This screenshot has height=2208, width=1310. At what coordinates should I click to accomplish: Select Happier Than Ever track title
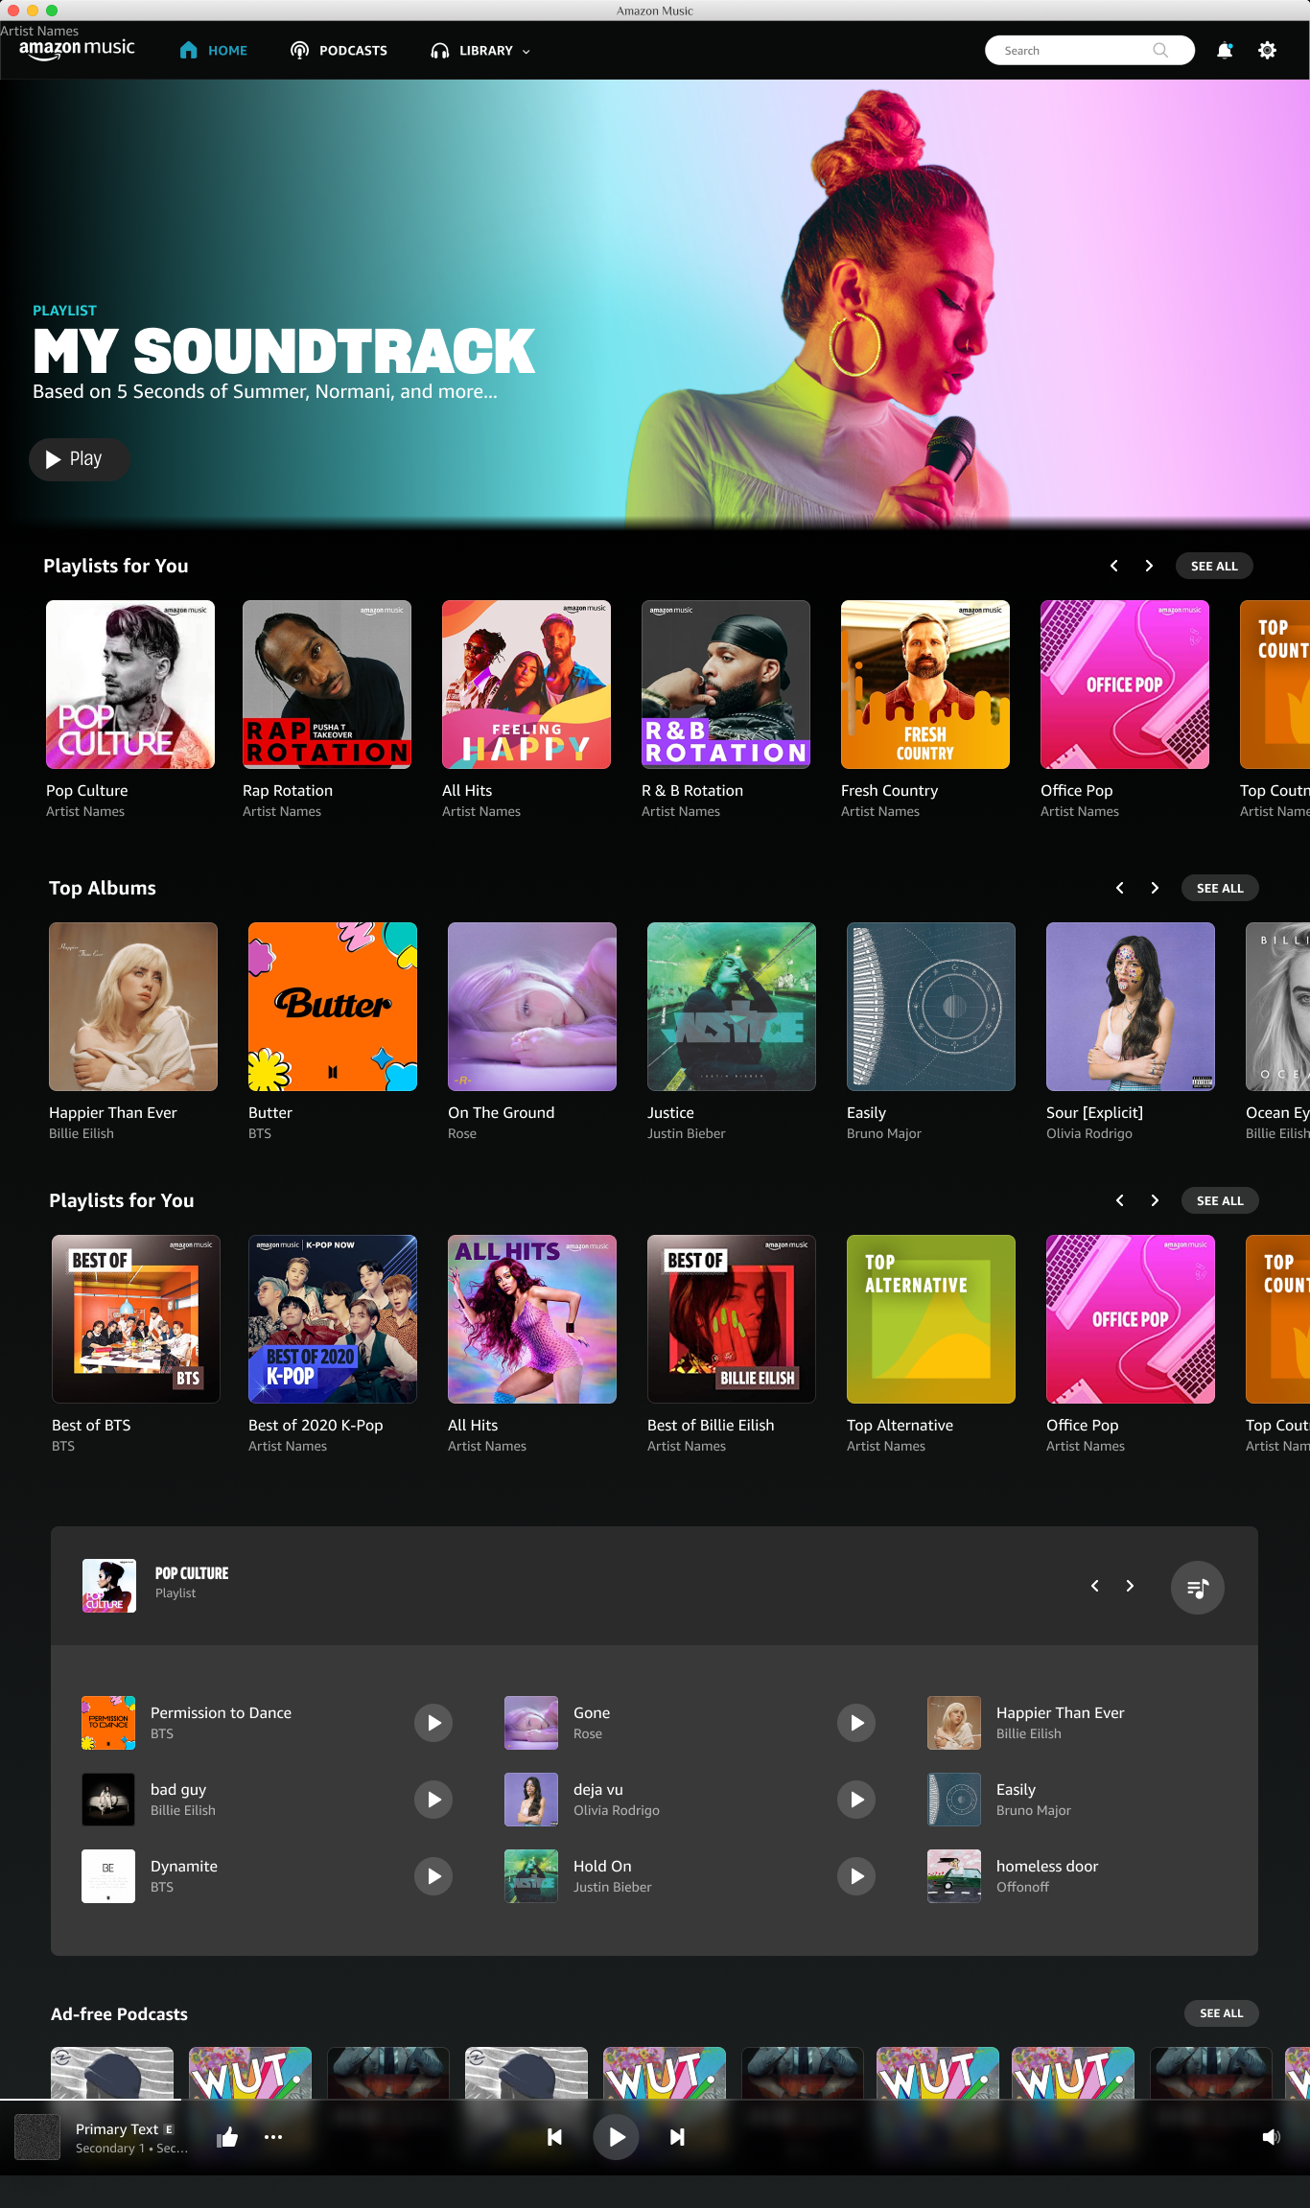[x=1060, y=1712]
